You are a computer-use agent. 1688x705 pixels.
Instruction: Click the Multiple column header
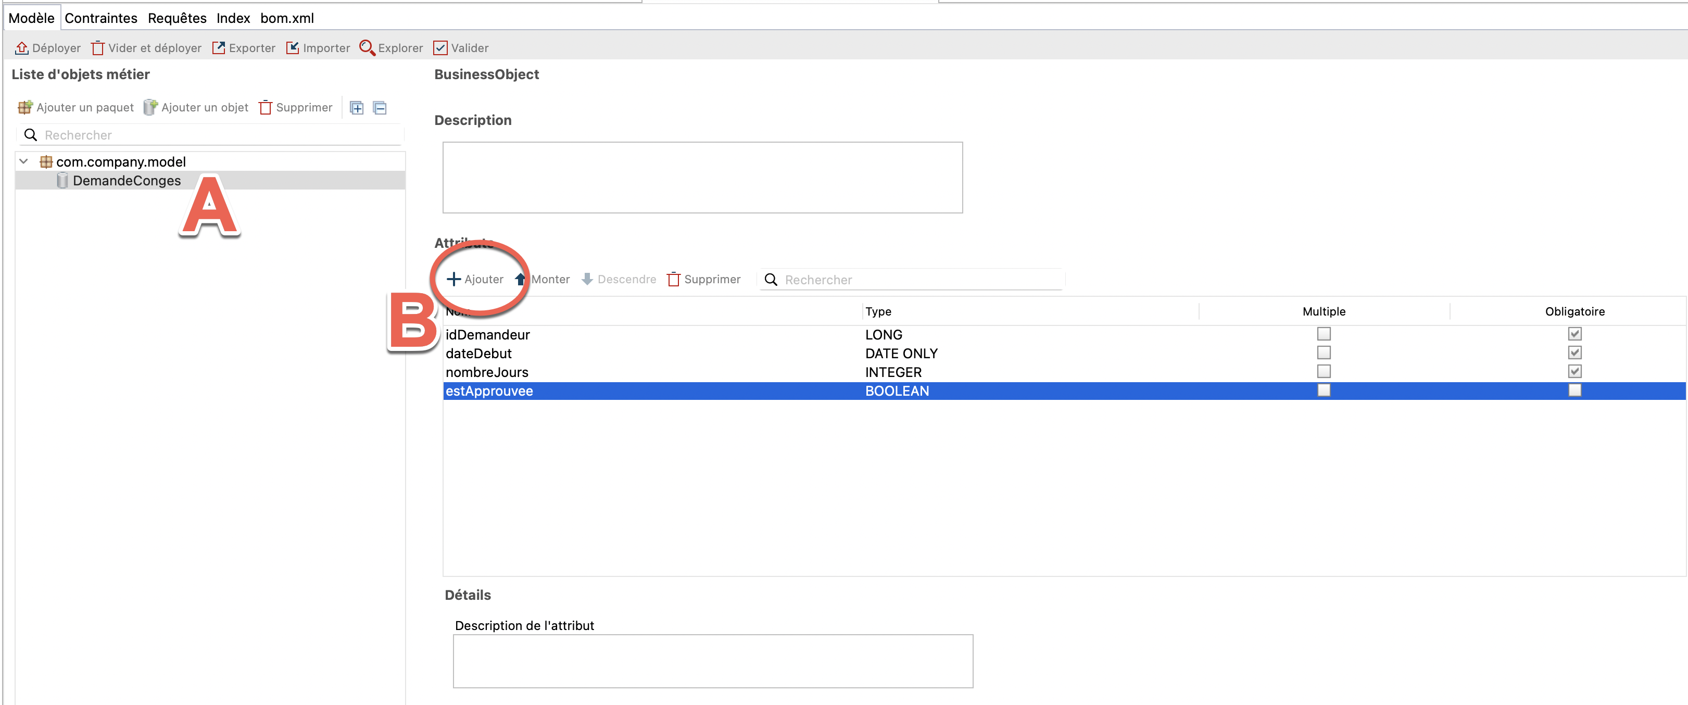(1324, 311)
